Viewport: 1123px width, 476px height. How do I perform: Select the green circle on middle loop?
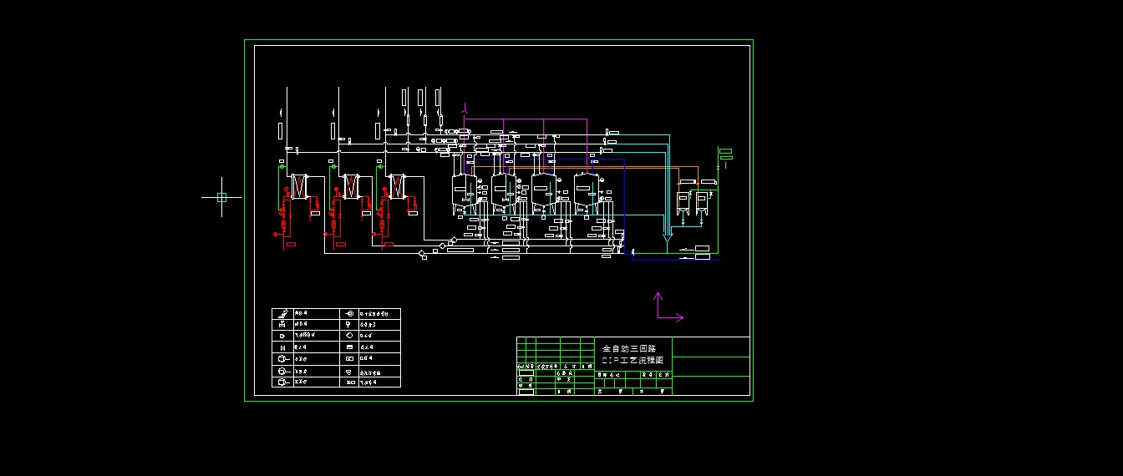tap(334, 166)
